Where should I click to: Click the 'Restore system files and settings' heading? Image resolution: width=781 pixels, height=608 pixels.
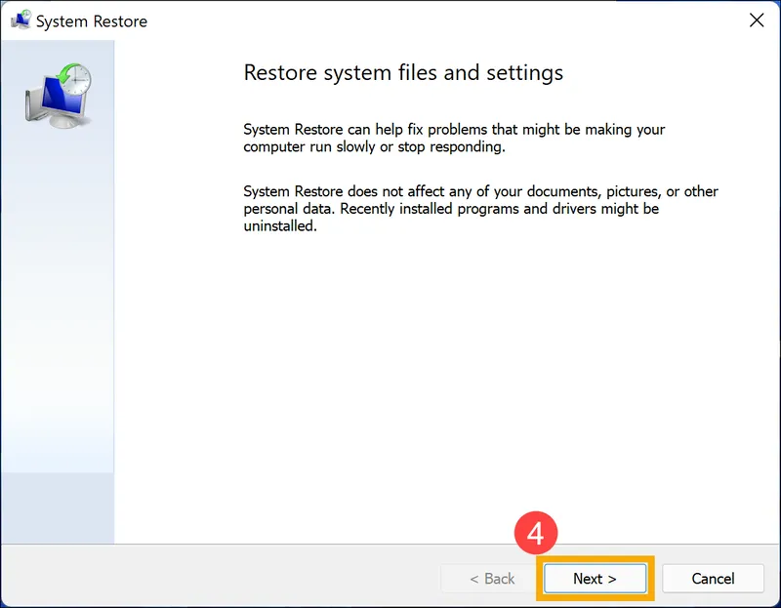403,73
